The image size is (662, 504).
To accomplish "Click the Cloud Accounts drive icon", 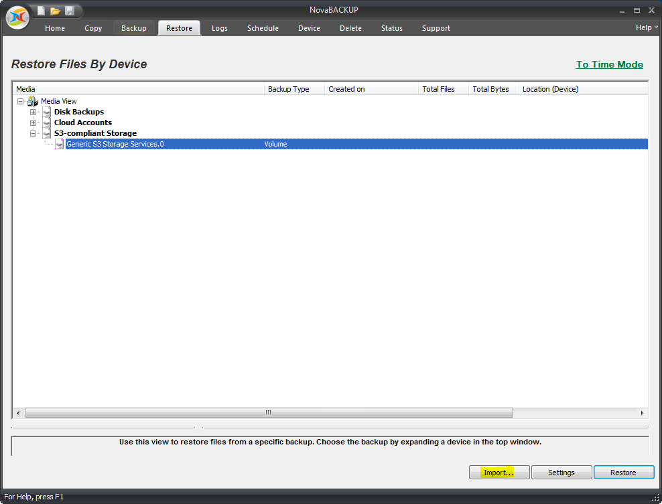I will 47,122.
